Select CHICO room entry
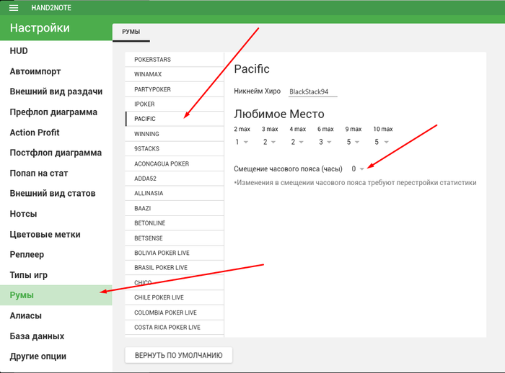 tap(175, 283)
